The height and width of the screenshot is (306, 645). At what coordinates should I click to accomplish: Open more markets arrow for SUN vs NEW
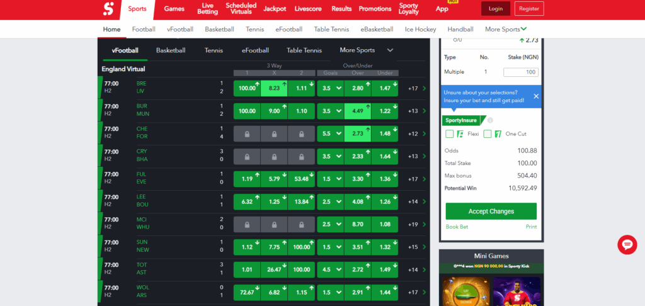click(x=424, y=247)
